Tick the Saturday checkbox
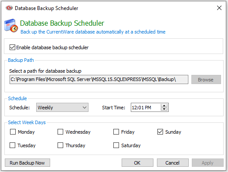228x172 pixels. pyautogui.click(x=116, y=145)
